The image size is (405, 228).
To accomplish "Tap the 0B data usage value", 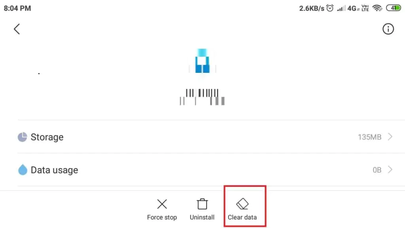I will point(377,170).
